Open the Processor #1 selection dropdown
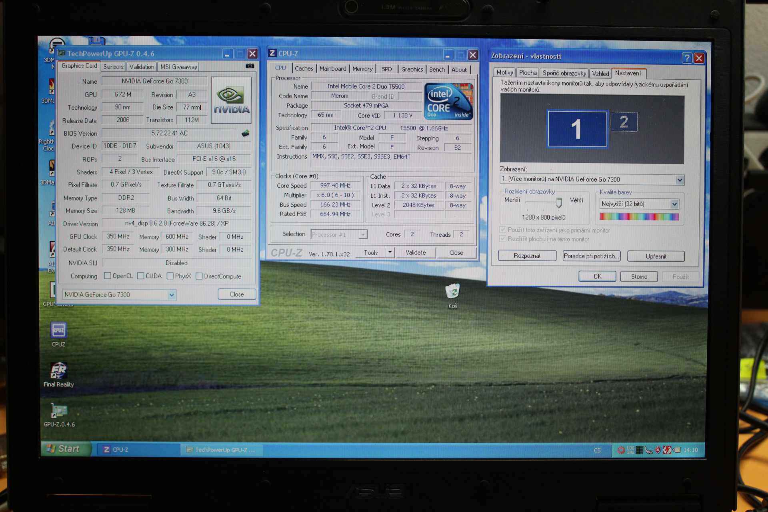The height and width of the screenshot is (512, 768). (x=363, y=234)
